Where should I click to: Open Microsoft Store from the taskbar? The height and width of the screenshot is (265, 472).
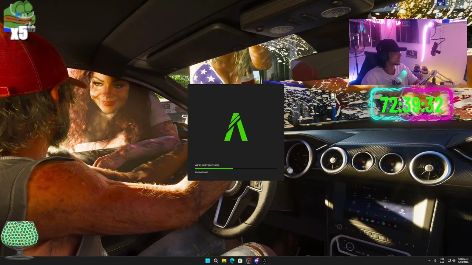coord(240,261)
